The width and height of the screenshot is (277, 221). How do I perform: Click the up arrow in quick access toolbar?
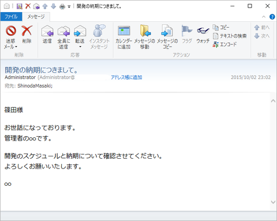click(45, 6)
